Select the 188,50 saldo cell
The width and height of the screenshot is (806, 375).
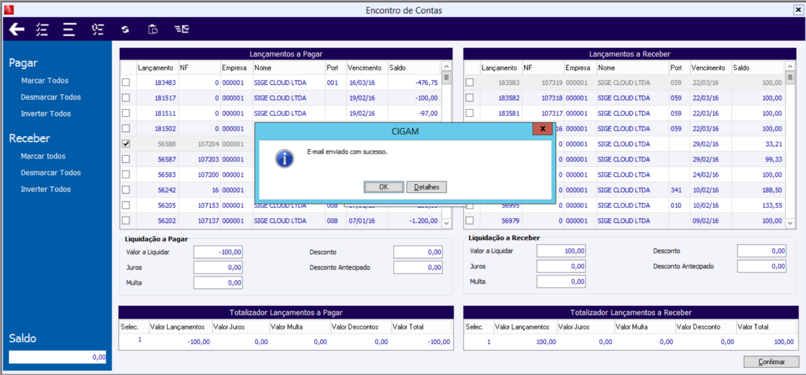pyautogui.click(x=757, y=190)
